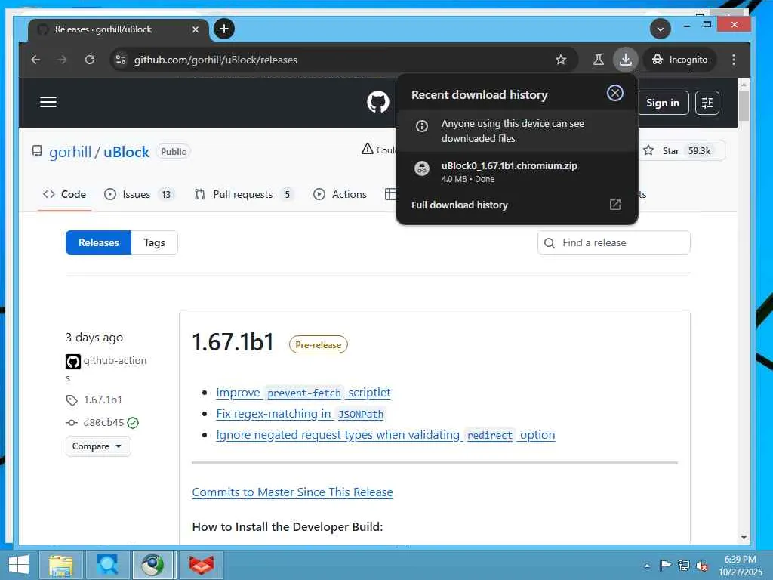This screenshot has height=580, width=773.
Task: Click the Sign in button
Action: click(x=663, y=103)
